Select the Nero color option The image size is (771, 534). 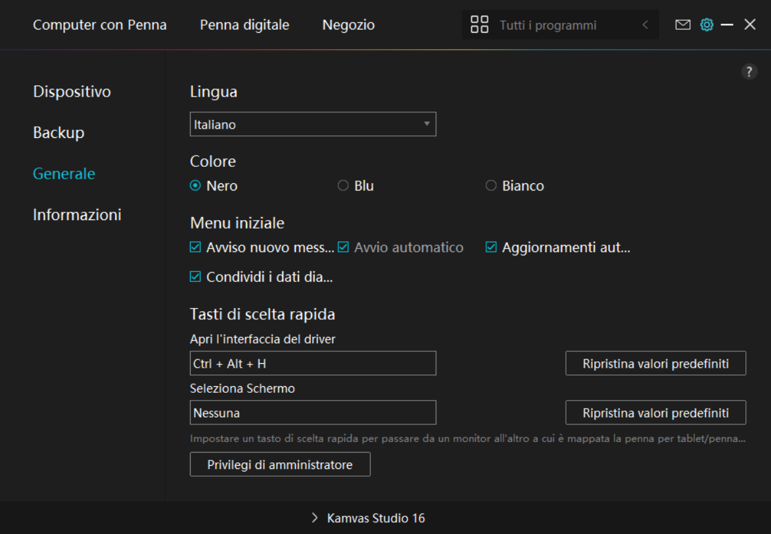point(196,186)
